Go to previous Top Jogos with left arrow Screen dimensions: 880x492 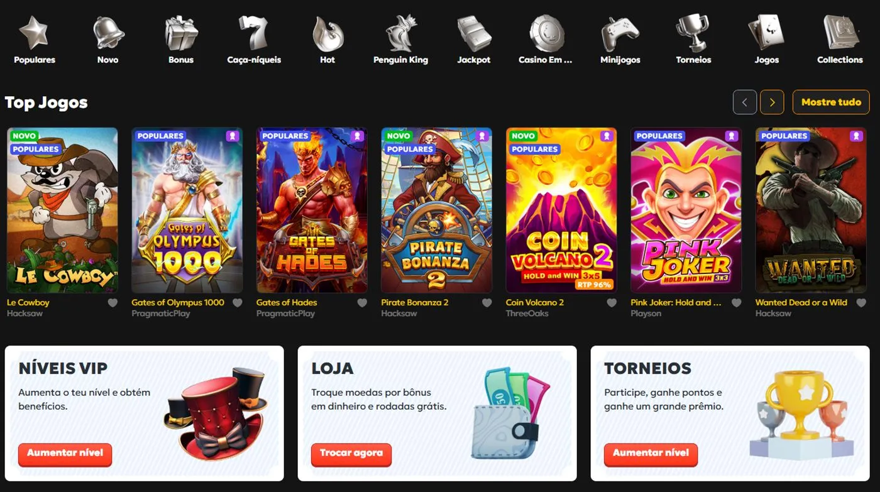click(745, 102)
